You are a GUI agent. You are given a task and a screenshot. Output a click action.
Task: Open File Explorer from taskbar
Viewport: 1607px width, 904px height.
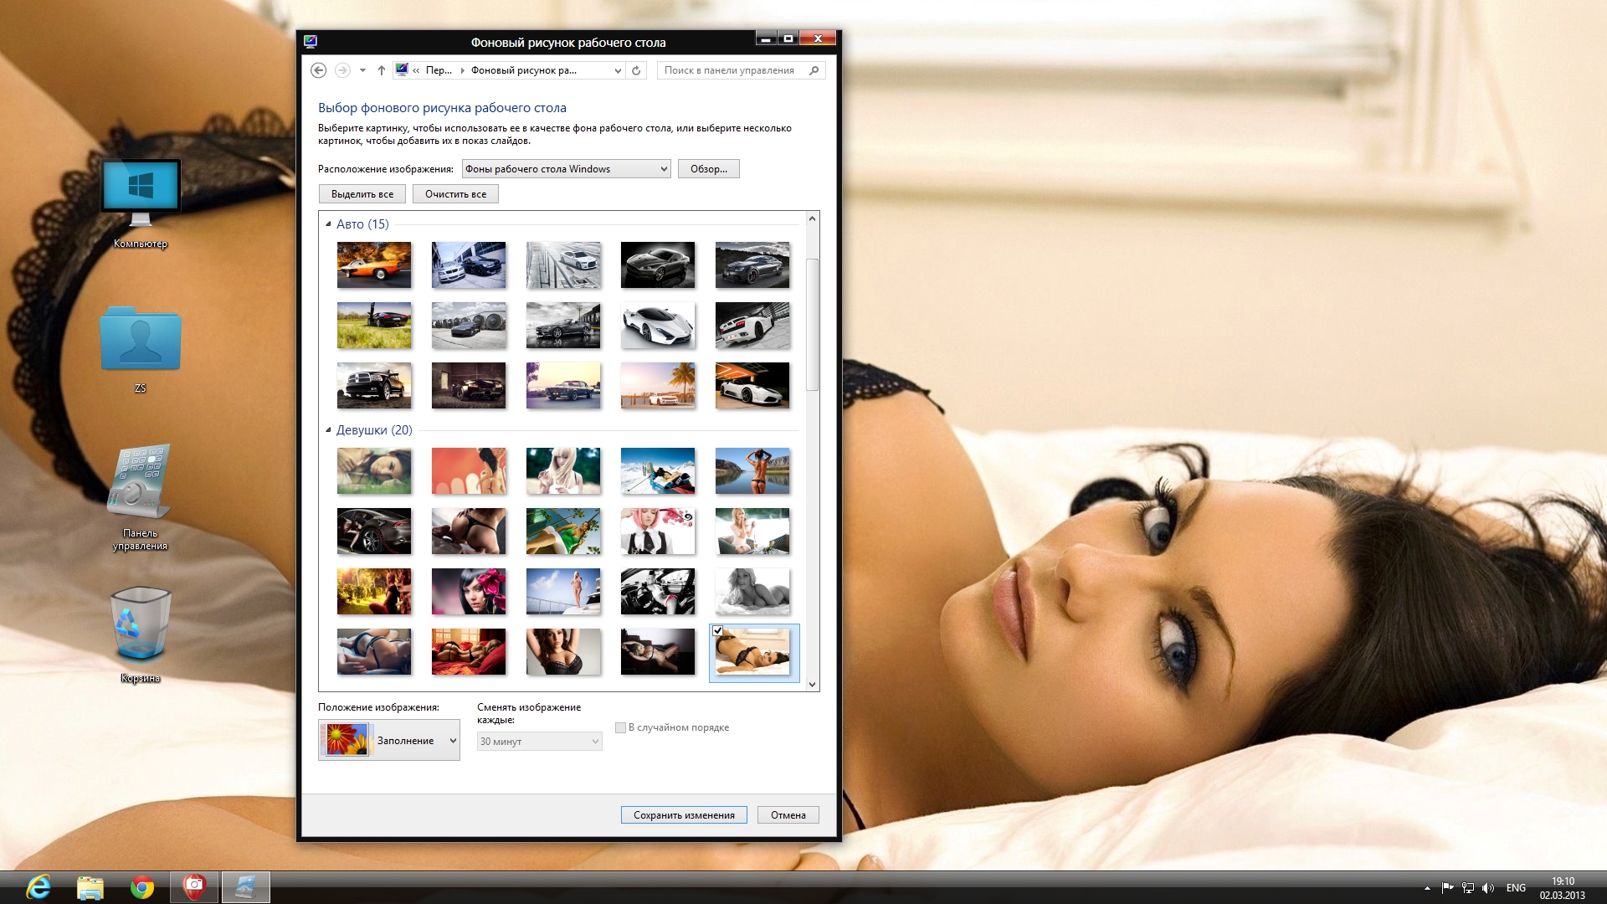tap(90, 887)
